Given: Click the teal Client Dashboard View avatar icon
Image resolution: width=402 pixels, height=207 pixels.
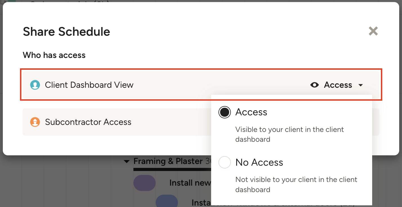Looking at the screenshot, I should 35,85.
